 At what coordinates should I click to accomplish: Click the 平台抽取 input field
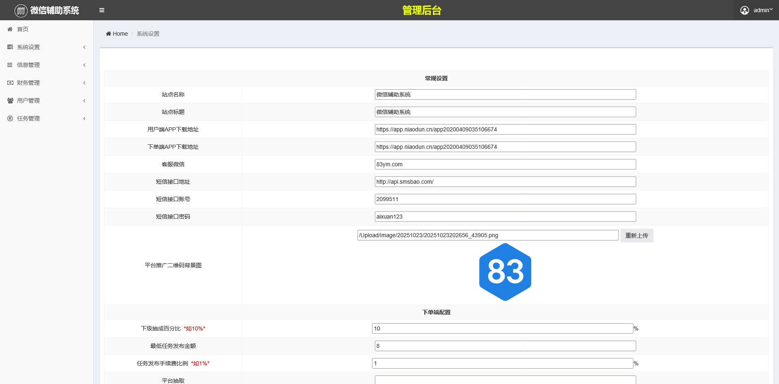(505, 380)
